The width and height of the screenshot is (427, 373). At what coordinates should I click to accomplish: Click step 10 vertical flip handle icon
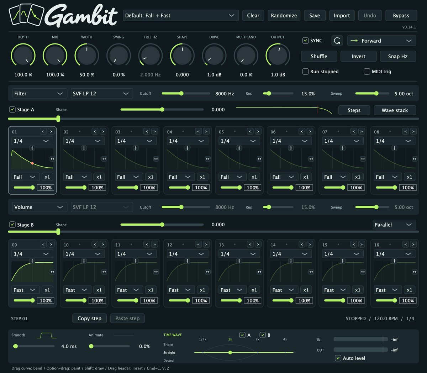[x=84, y=261]
